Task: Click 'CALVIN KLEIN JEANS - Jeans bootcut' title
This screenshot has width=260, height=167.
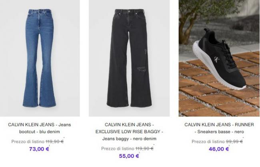Action: coord(40,128)
